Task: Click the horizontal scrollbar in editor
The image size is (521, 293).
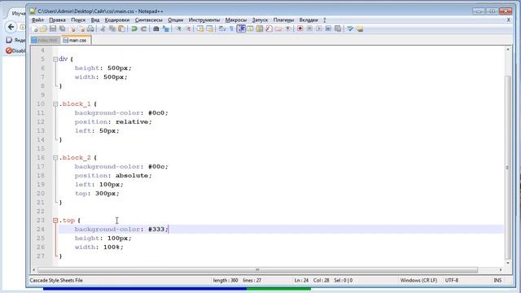Action: 257,269
